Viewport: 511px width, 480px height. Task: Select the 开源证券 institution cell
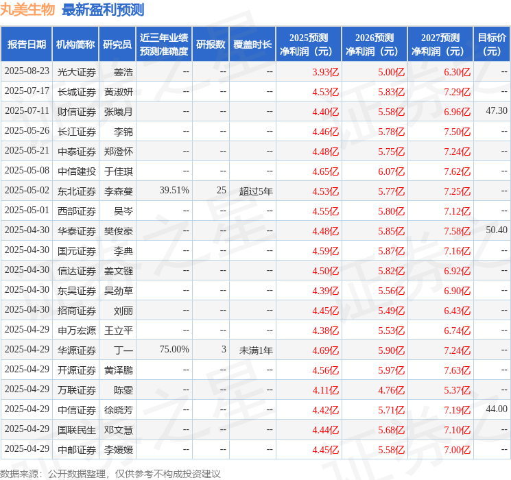(77, 370)
